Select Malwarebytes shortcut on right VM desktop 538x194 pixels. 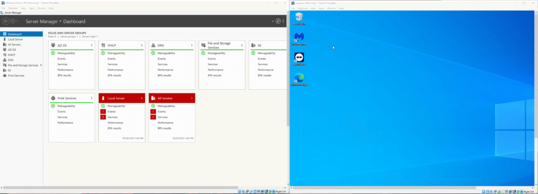(x=299, y=39)
